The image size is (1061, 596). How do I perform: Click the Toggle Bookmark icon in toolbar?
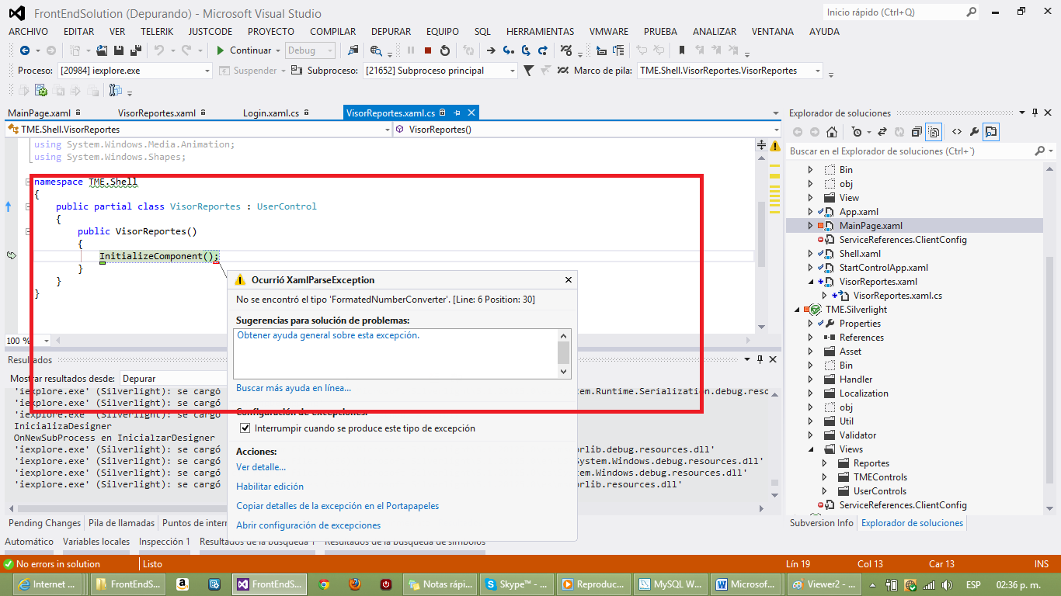click(x=682, y=50)
